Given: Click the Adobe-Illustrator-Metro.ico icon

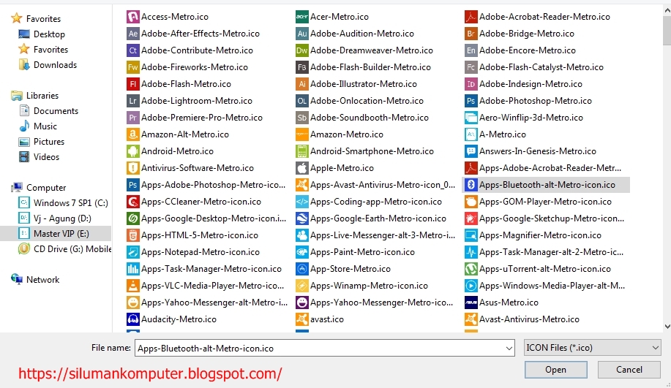Looking at the screenshot, I should 301,84.
